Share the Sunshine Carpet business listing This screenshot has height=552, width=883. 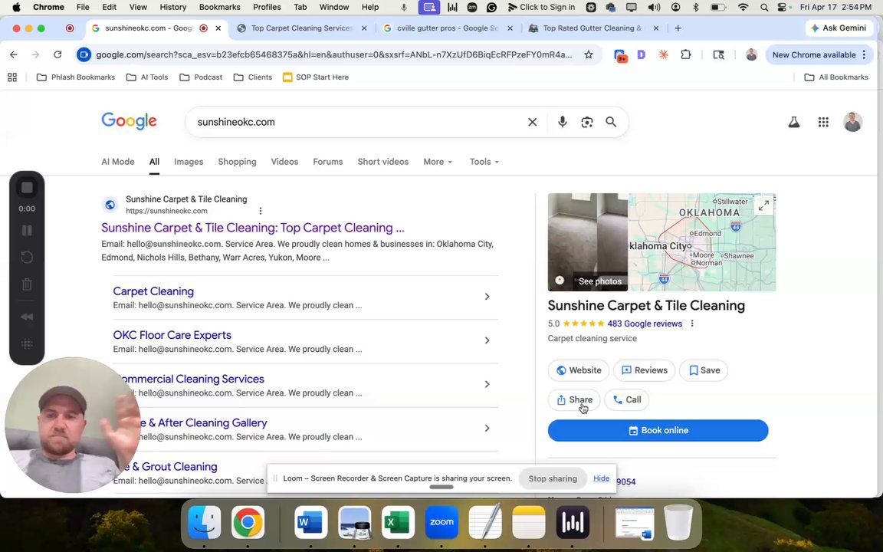pyautogui.click(x=574, y=399)
